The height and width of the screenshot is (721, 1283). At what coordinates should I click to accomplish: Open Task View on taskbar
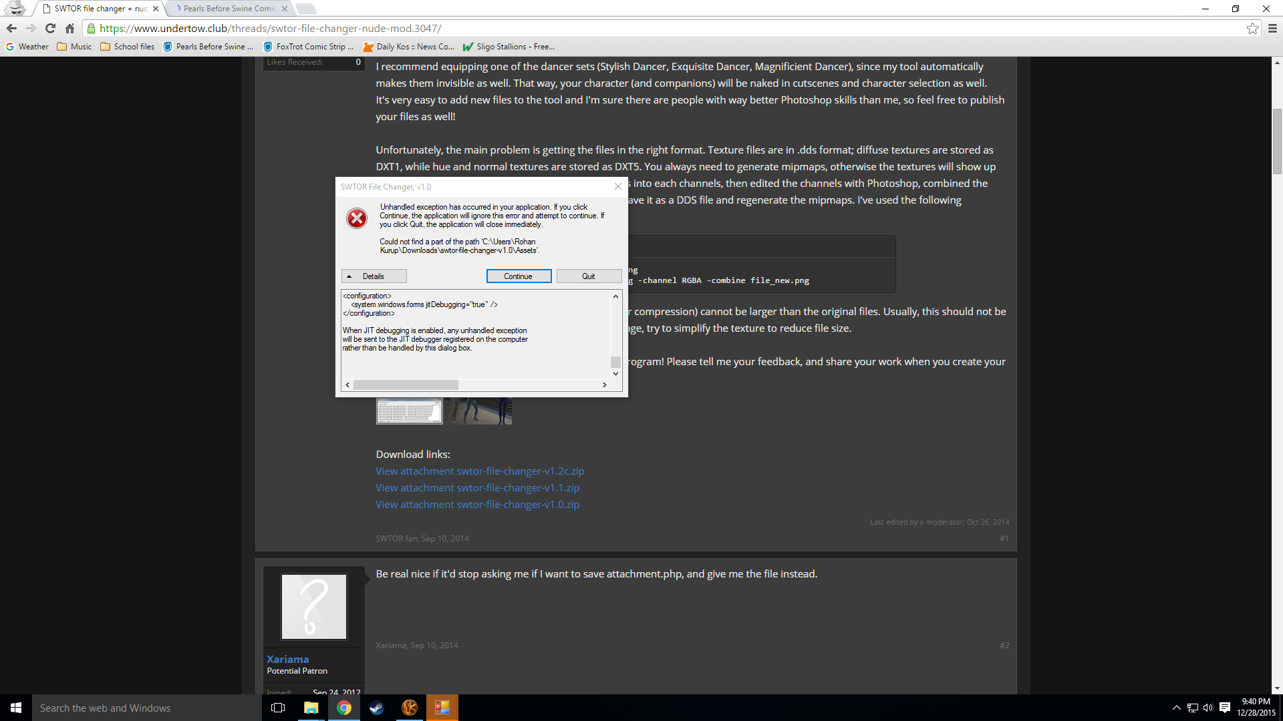278,708
